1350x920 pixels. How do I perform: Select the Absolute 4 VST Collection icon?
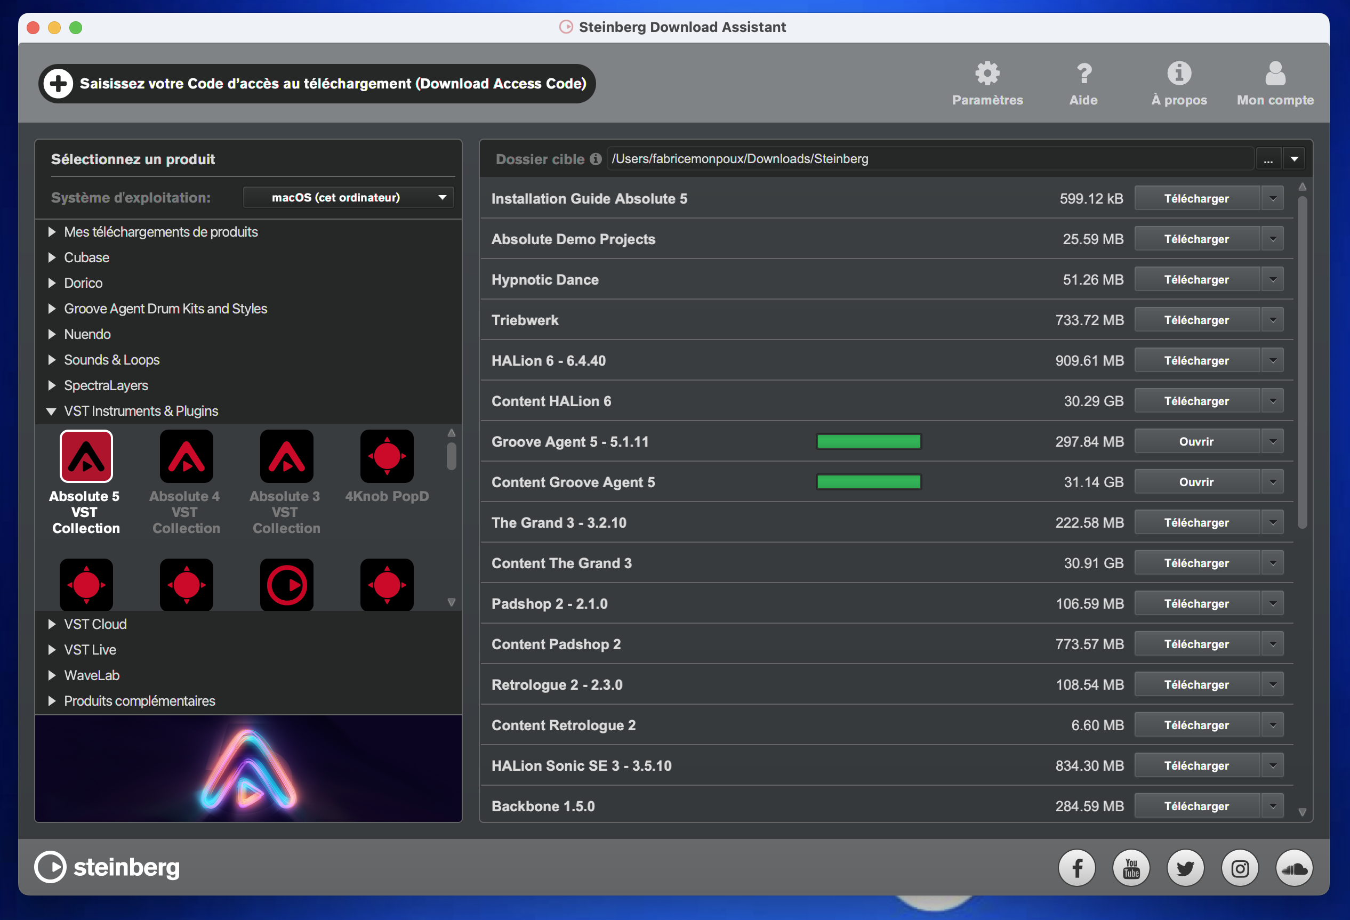186,455
